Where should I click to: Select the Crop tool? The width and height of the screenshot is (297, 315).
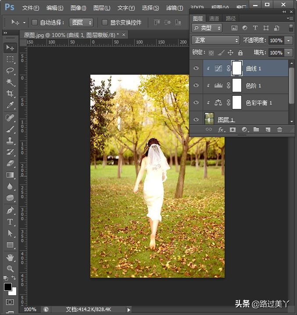pos(10,93)
